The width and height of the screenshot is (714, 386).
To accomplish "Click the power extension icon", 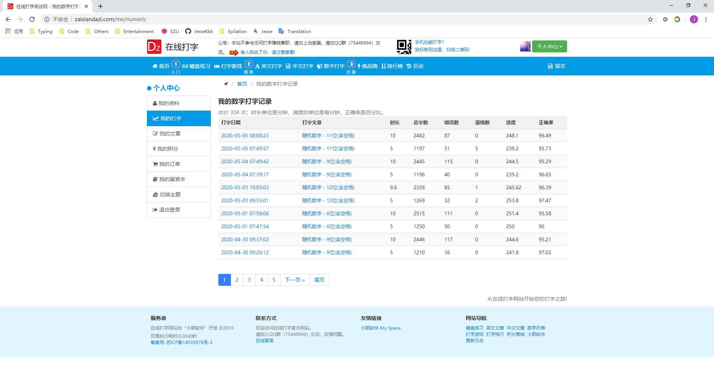I will [665, 19].
